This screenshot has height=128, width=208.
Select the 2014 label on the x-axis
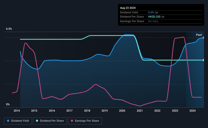coord(17,111)
